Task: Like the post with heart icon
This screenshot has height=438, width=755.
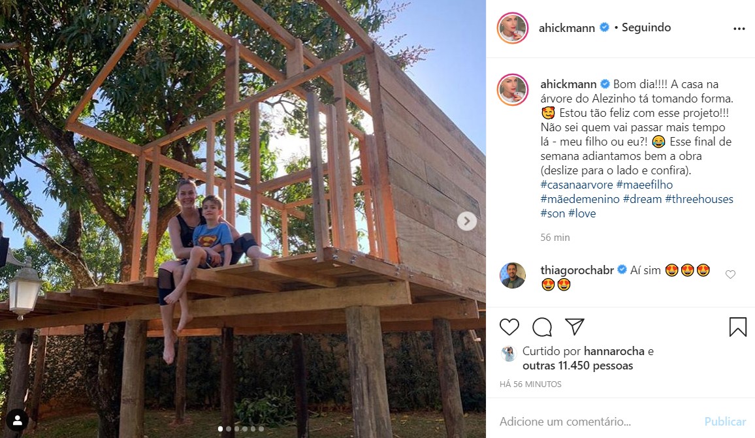Action: point(509,327)
